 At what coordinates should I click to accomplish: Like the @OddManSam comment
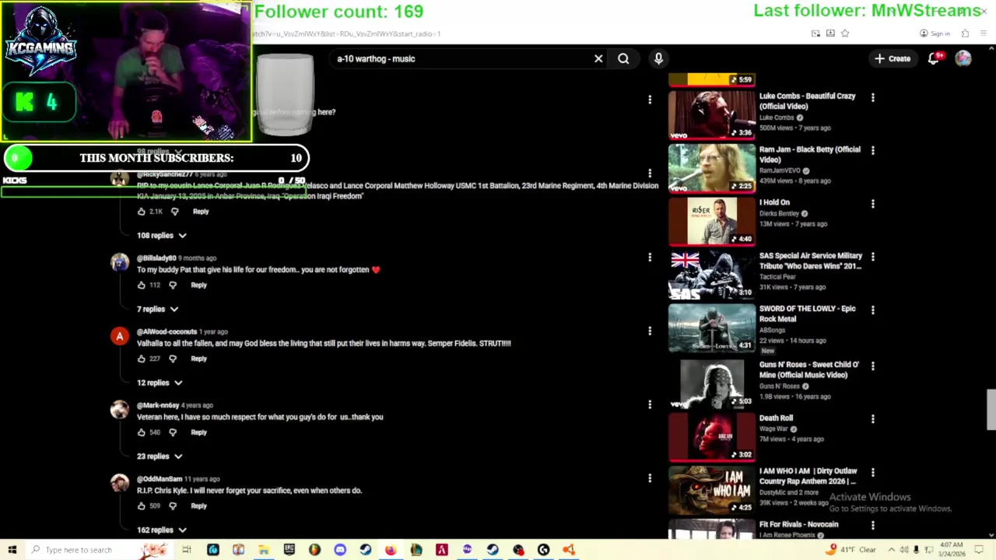click(142, 506)
